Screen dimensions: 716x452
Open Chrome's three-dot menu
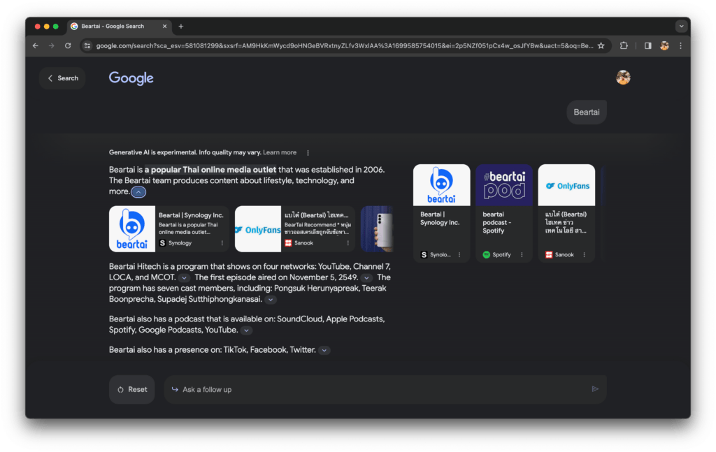pos(680,45)
